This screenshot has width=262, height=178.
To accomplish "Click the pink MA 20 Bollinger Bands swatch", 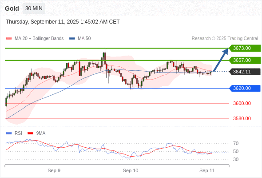I will point(9,39).
